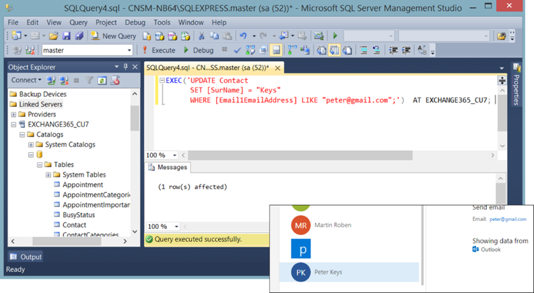Click Object Explorer filter funnel icon
534x293 pixels.
[90, 80]
